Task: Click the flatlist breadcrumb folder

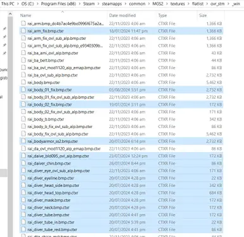Action: pyautogui.click(x=198, y=4)
